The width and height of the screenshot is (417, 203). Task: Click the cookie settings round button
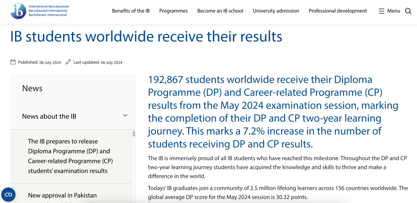point(8,195)
